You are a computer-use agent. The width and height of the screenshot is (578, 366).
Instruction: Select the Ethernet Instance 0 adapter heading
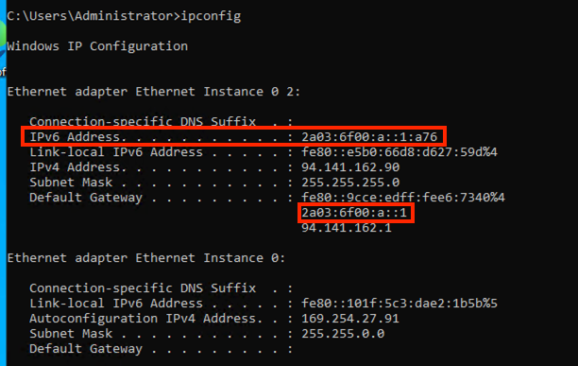pyautogui.click(x=146, y=258)
